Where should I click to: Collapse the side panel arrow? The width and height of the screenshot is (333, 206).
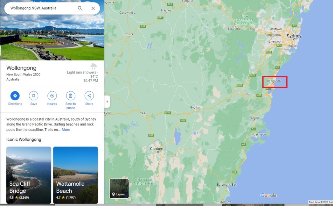(x=107, y=102)
